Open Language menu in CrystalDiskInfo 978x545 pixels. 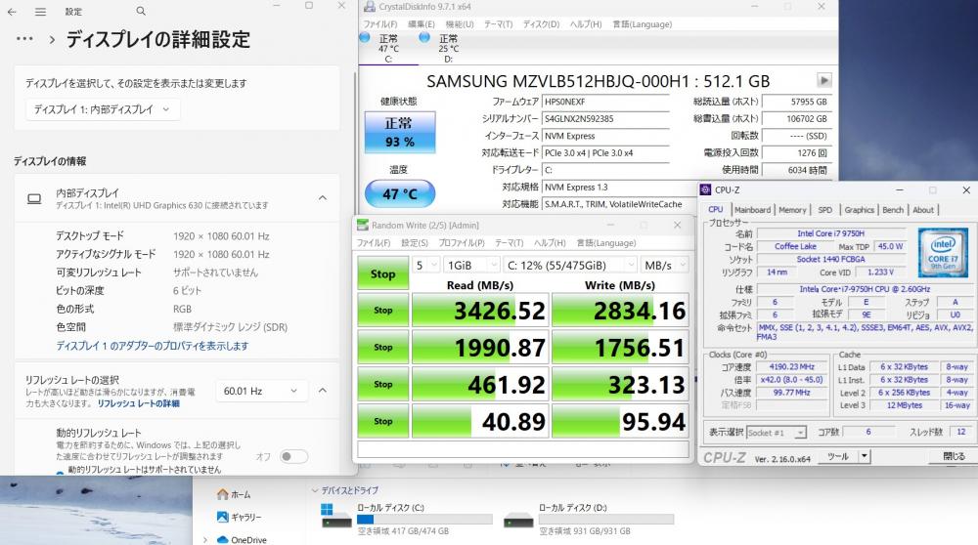642,24
